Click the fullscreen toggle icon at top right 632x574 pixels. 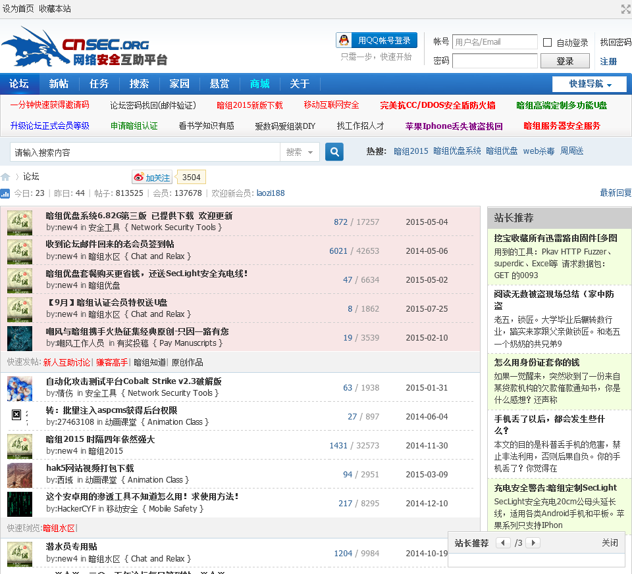point(625,9)
